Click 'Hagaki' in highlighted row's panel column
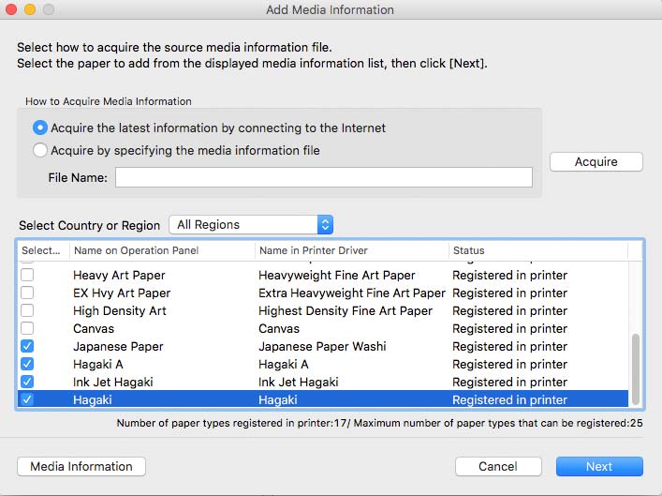This screenshot has height=496, width=662. 93,399
